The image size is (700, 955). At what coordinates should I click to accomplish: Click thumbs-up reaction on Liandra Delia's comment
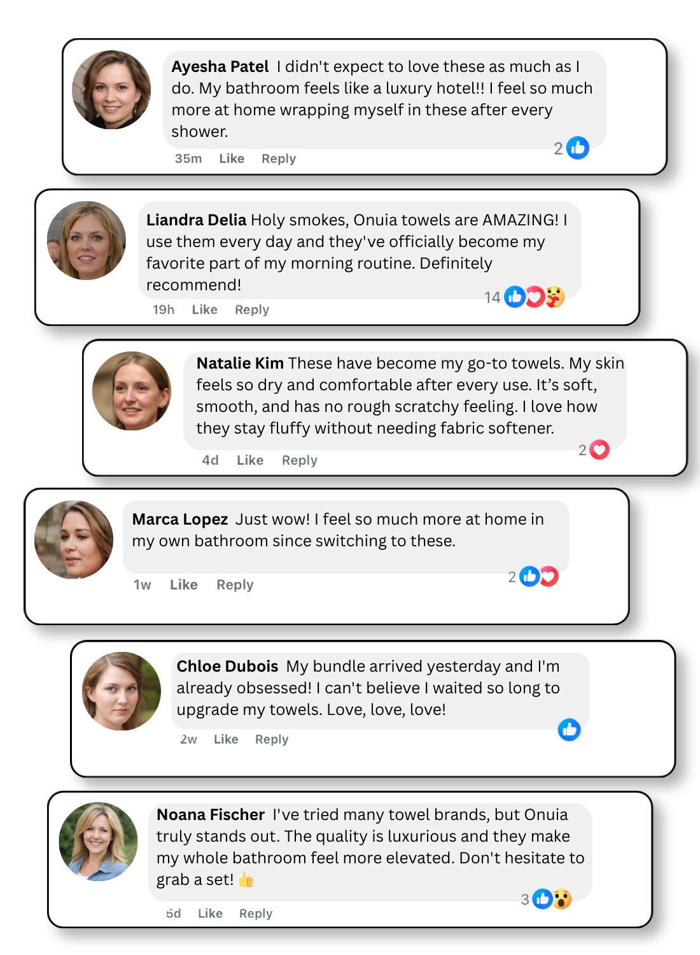point(515,297)
